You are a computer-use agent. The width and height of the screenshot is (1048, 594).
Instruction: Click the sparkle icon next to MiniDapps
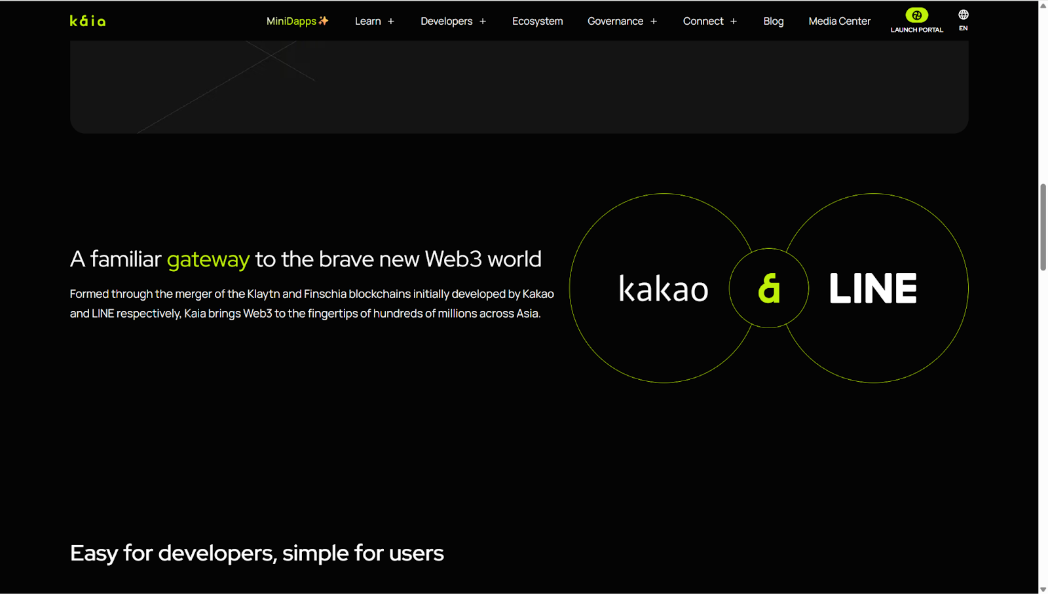(x=324, y=21)
